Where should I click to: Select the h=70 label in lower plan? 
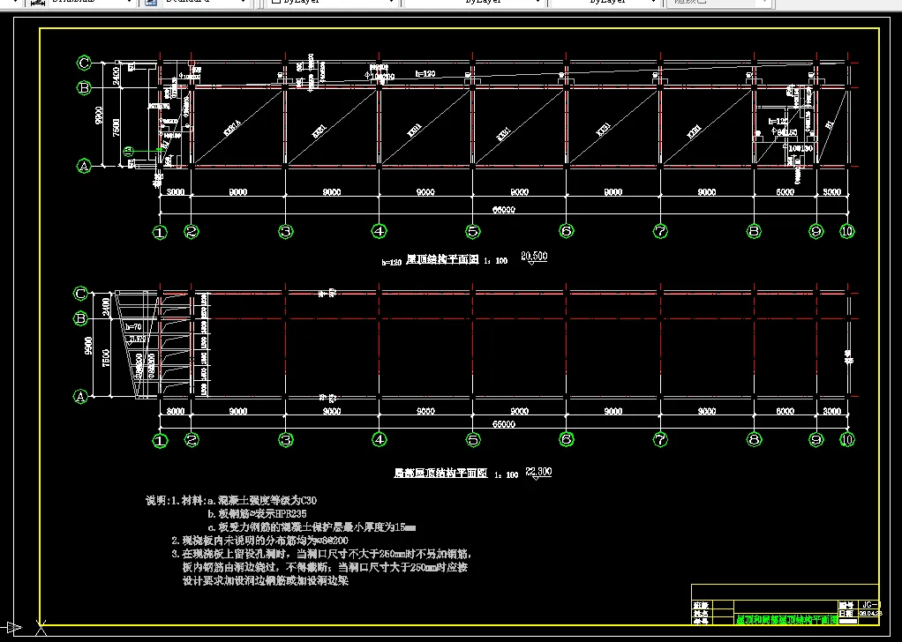coord(133,326)
